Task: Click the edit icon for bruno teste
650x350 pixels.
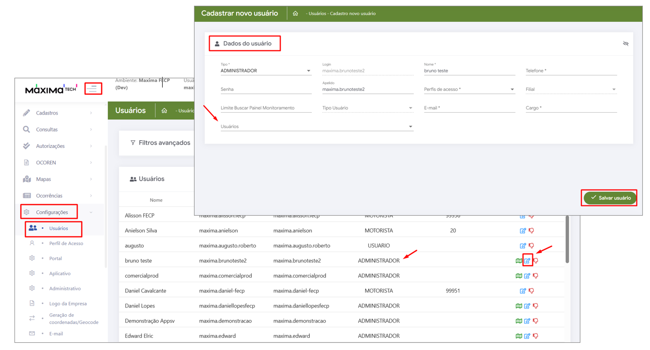Action: coord(527,261)
